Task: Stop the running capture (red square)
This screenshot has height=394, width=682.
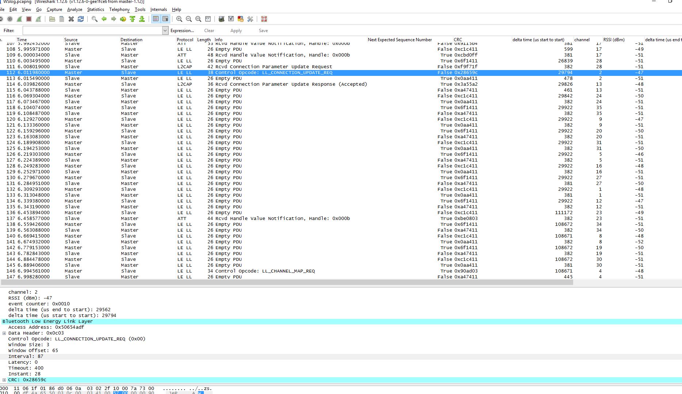Action: pos(29,19)
